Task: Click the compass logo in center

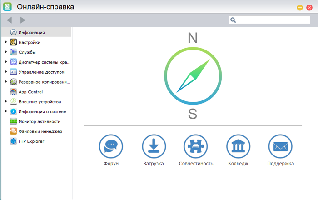Action: point(193,76)
